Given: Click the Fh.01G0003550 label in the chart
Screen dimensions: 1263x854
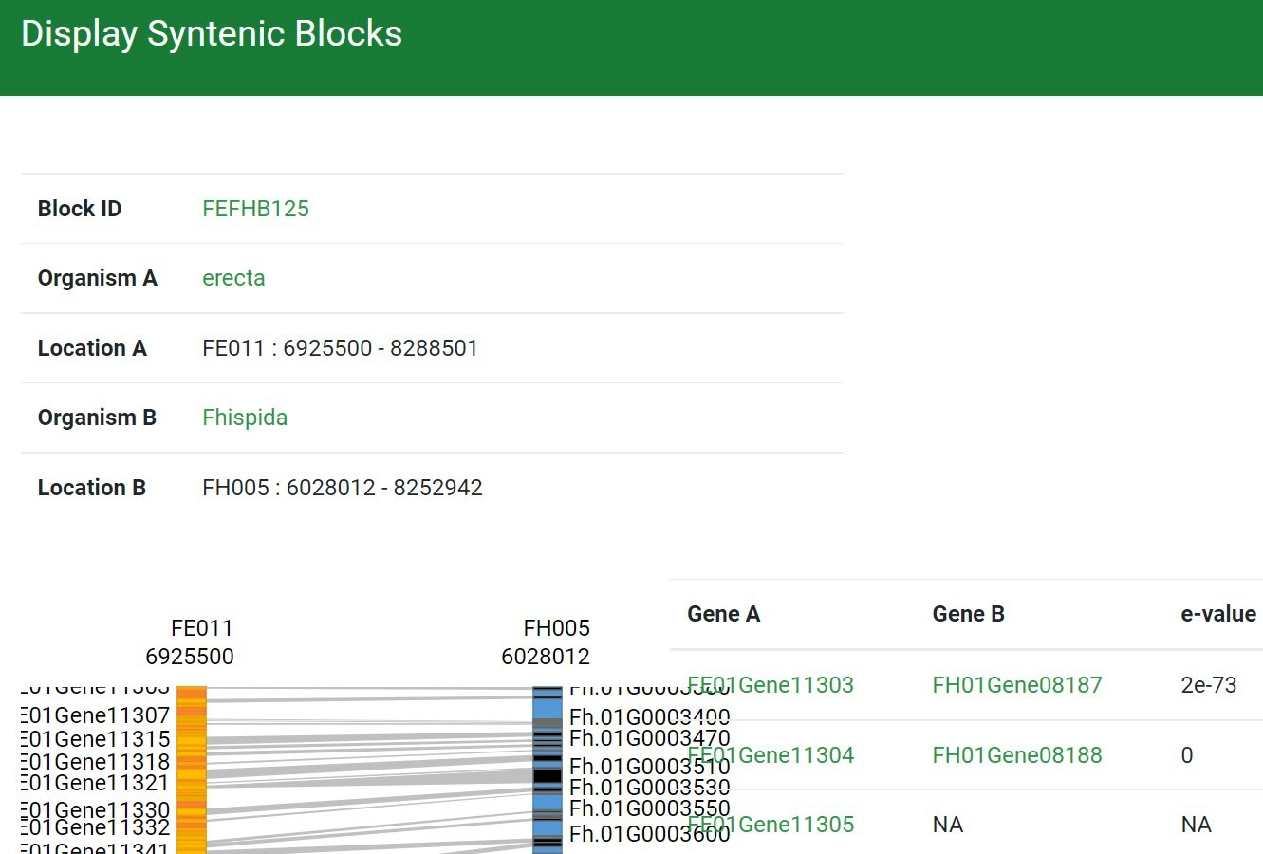Looking at the screenshot, I should 649,808.
